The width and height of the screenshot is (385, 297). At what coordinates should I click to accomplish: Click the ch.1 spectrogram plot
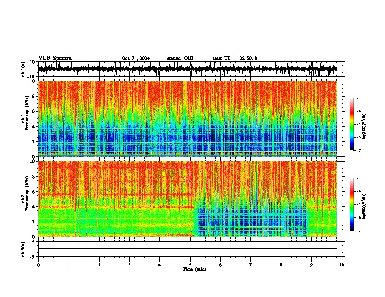click(187, 118)
